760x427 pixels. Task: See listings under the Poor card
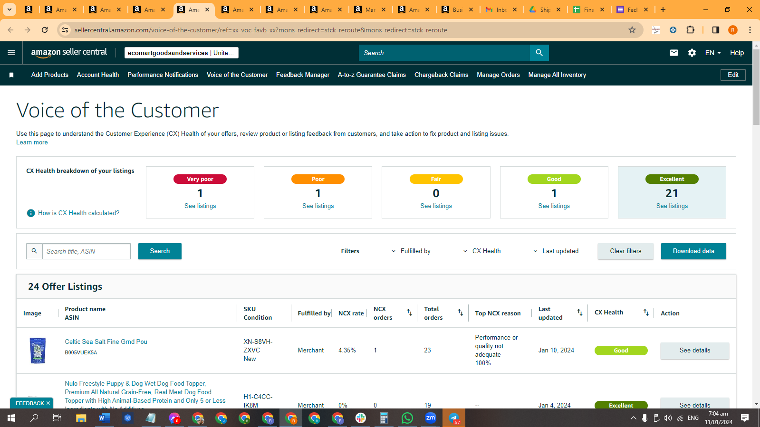318,206
